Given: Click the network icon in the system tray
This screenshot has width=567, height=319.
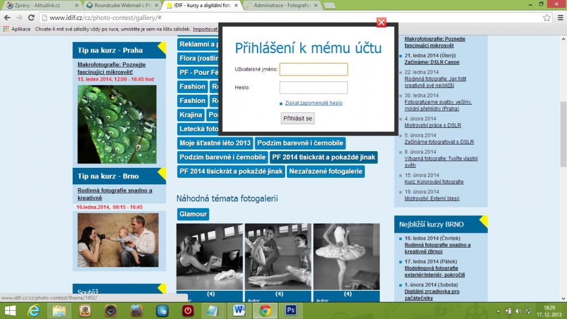Looking at the screenshot, I should (x=528, y=311).
